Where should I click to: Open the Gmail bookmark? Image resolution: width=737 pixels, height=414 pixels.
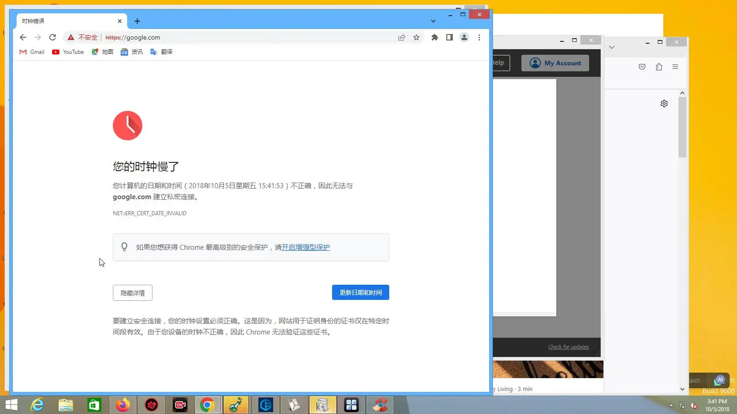pyautogui.click(x=32, y=52)
